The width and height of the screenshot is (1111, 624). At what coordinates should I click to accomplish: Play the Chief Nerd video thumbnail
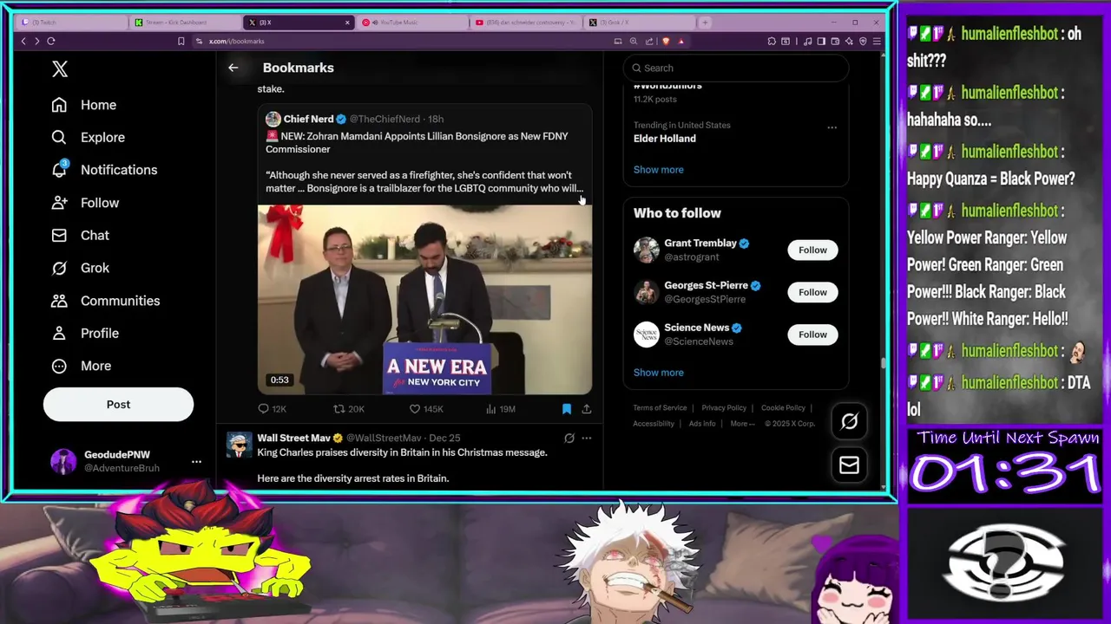coord(424,300)
